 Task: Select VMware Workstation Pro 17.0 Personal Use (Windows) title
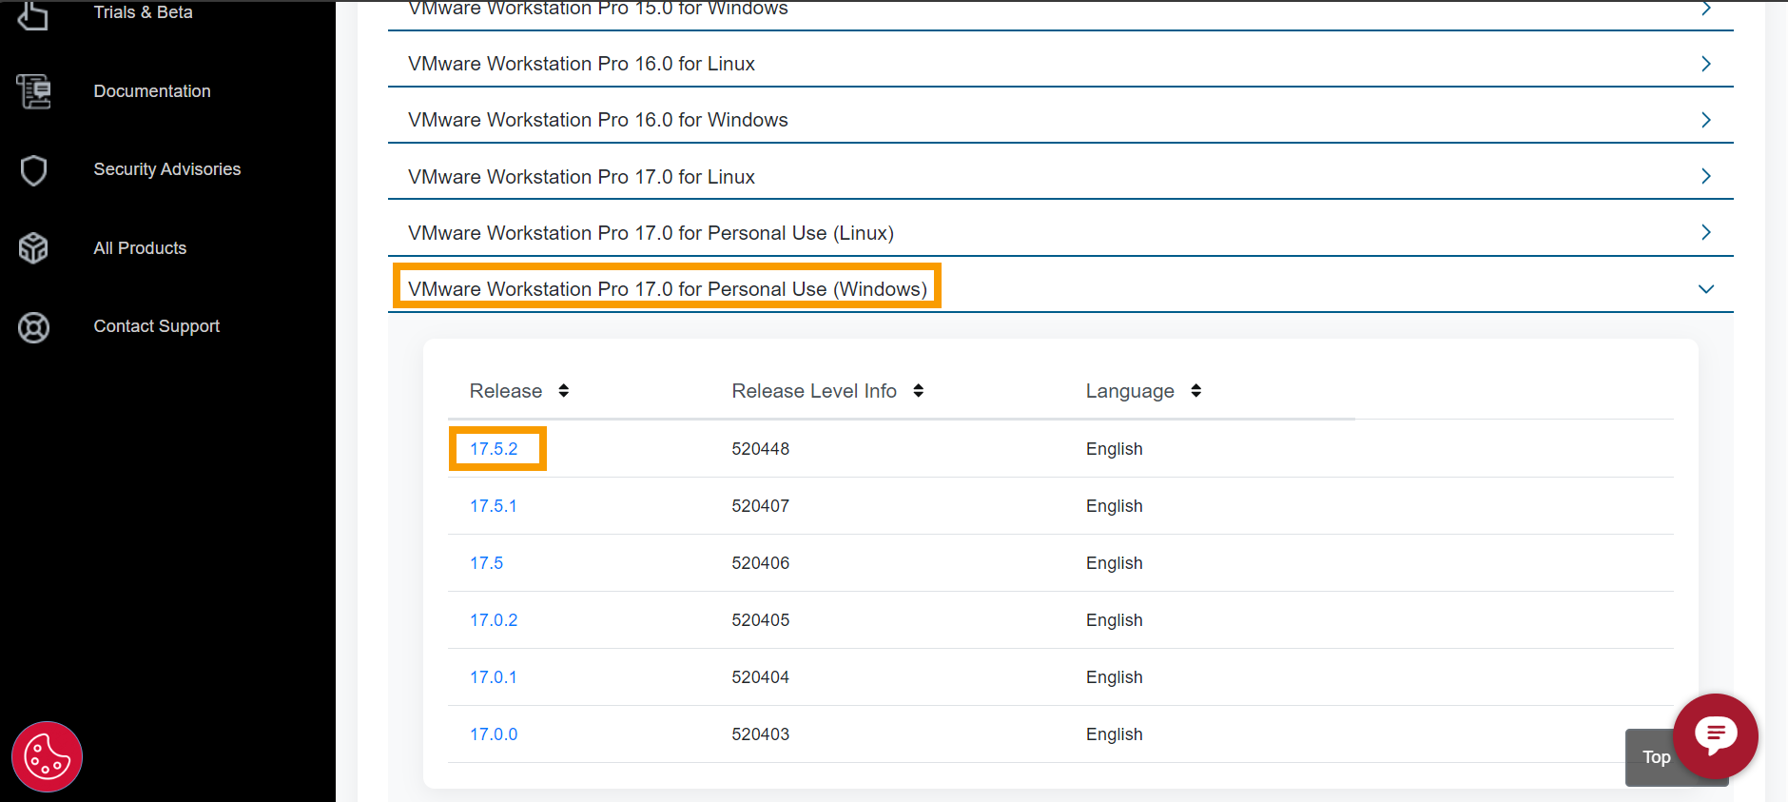pyautogui.click(x=668, y=289)
